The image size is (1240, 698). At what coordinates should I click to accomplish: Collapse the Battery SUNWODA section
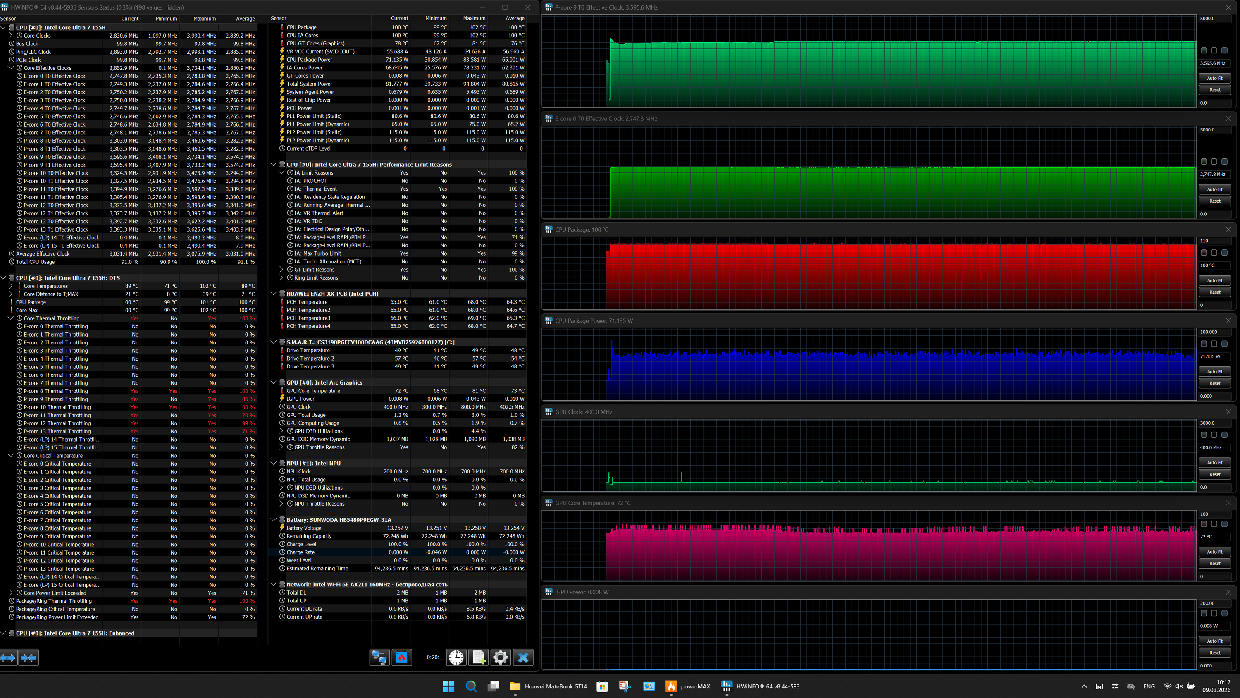273,520
